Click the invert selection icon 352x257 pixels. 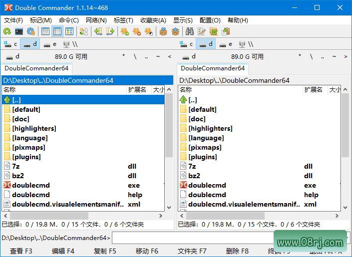click(x=149, y=31)
